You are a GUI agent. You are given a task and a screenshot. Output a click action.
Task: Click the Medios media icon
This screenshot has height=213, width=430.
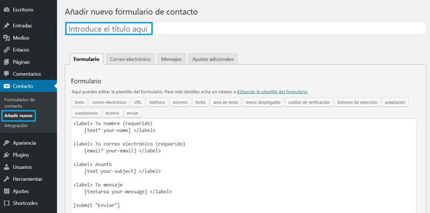tap(6, 38)
